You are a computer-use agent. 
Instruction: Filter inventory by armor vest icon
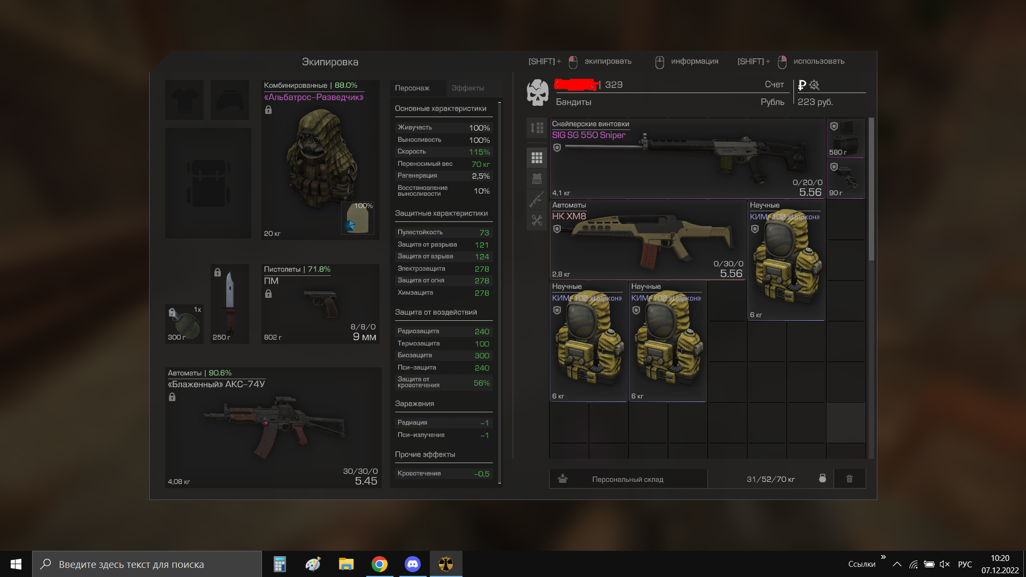(x=537, y=179)
